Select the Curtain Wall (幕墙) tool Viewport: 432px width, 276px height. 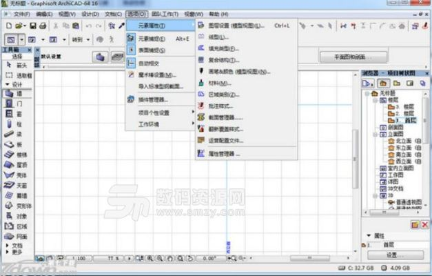[17, 196]
